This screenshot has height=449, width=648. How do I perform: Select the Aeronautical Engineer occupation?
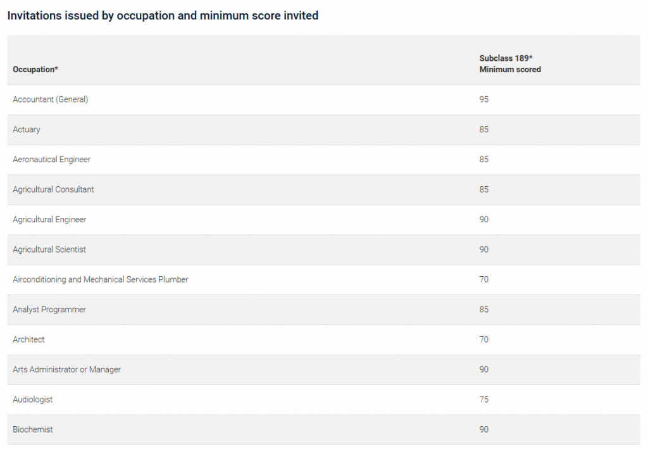(52, 160)
